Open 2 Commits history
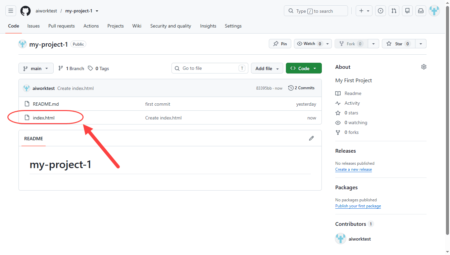 (301, 88)
